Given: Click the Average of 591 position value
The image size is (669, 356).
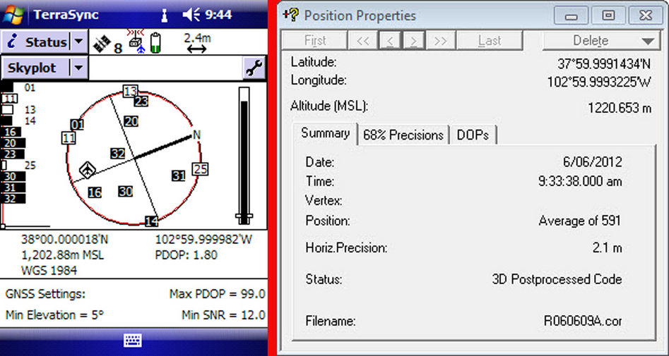Looking at the screenshot, I should pyautogui.click(x=579, y=221).
